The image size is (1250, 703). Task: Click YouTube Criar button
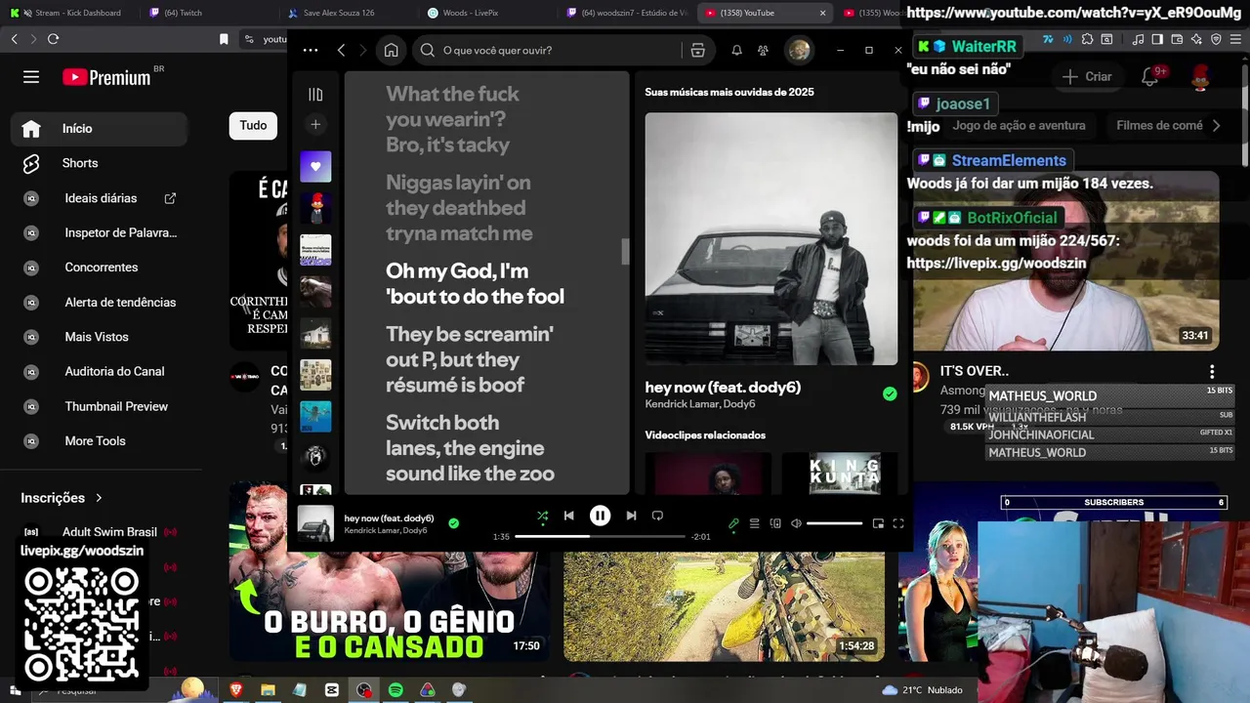pyautogui.click(x=1087, y=76)
